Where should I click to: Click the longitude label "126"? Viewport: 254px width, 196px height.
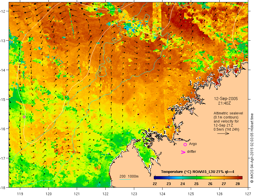219,194
